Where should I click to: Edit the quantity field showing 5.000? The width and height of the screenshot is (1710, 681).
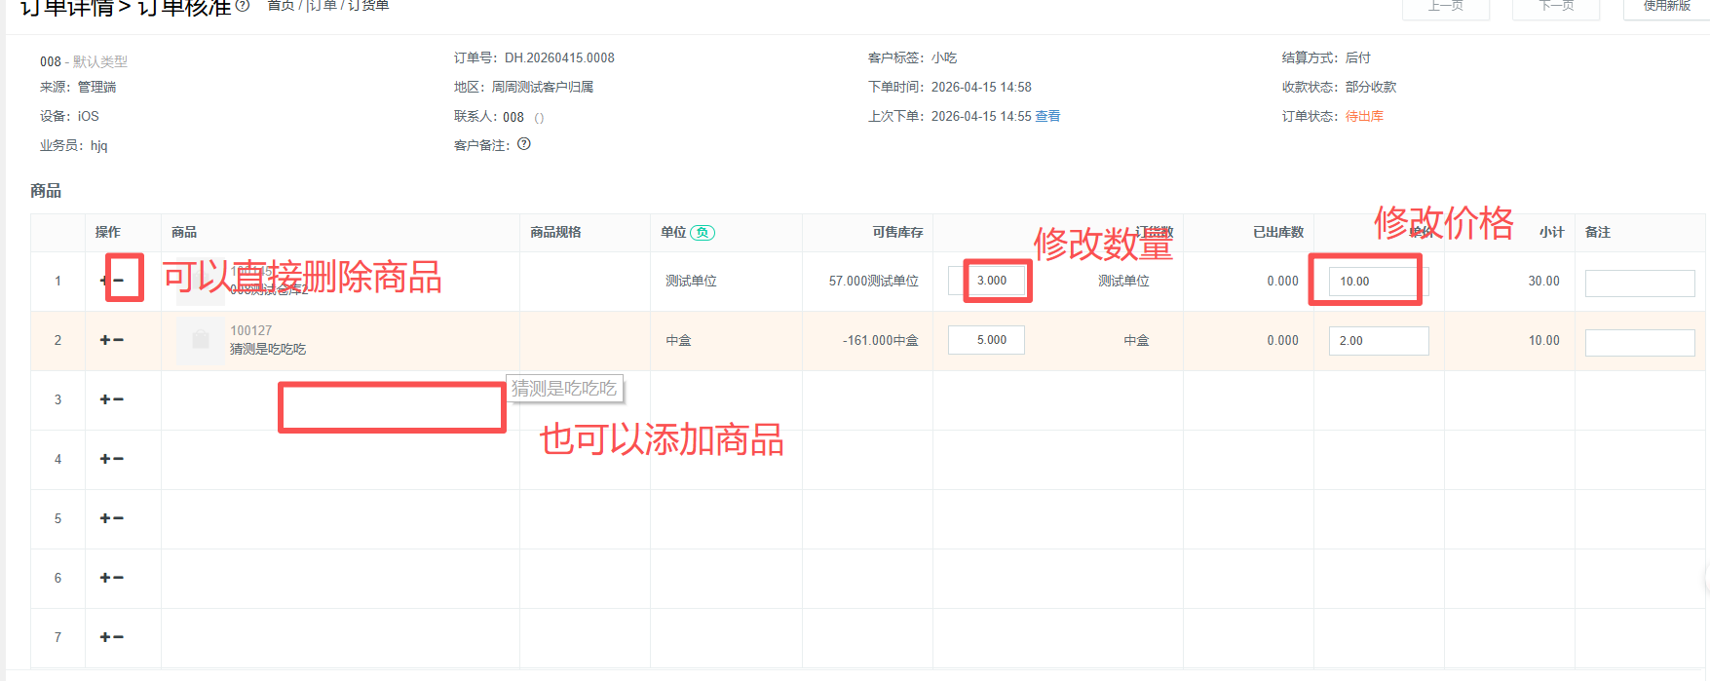[x=986, y=340]
